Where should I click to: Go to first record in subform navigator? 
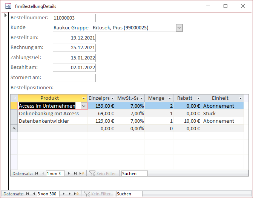click(x=37, y=174)
